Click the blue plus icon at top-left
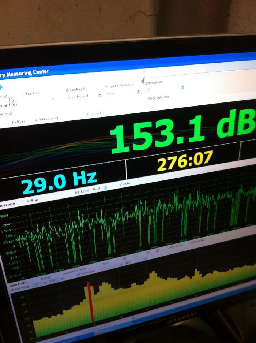 pyautogui.click(x=1, y=87)
